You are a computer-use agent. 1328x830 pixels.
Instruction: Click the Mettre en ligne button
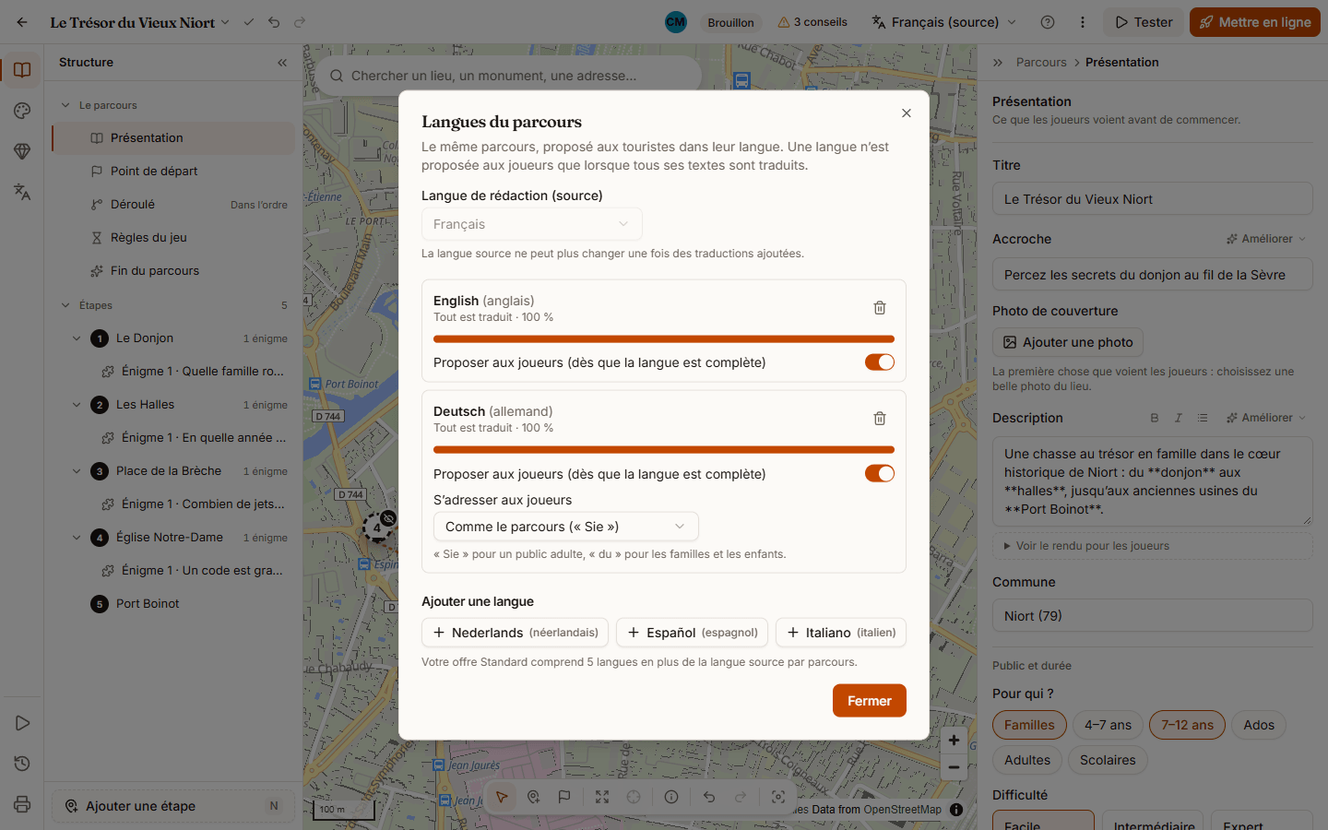click(1255, 22)
